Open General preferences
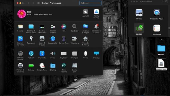Viewport: 170px width, 96px height. (x=20, y=28)
